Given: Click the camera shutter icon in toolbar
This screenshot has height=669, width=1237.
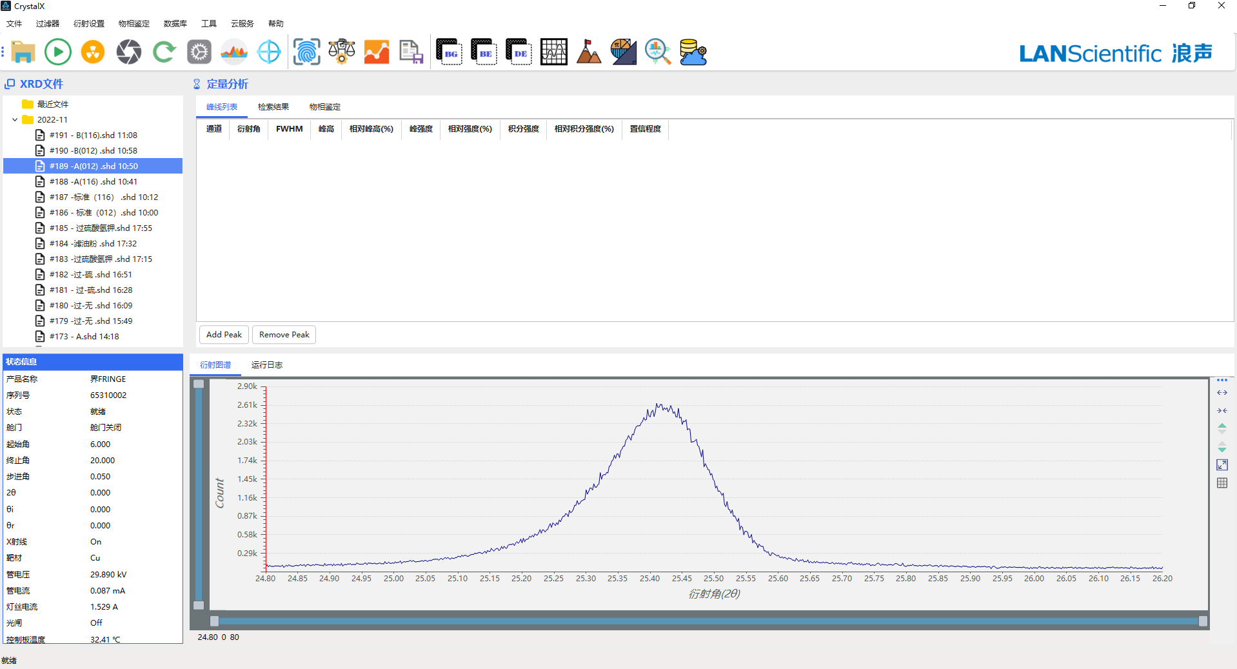Looking at the screenshot, I should pyautogui.click(x=128, y=52).
